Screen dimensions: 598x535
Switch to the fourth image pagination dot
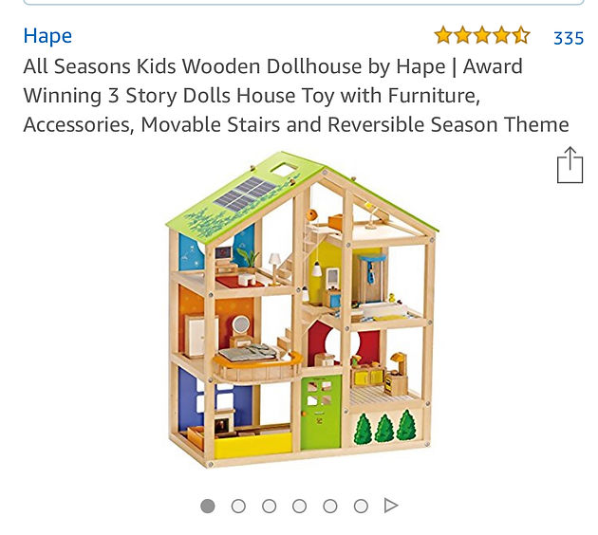pyautogui.click(x=299, y=506)
